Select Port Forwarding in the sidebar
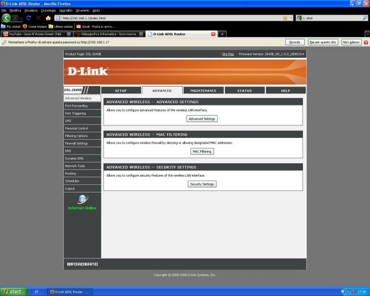370x296 pixels. click(76, 106)
